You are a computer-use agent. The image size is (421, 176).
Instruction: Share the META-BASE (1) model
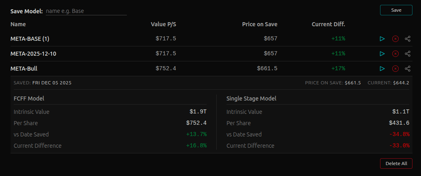tap(408, 39)
